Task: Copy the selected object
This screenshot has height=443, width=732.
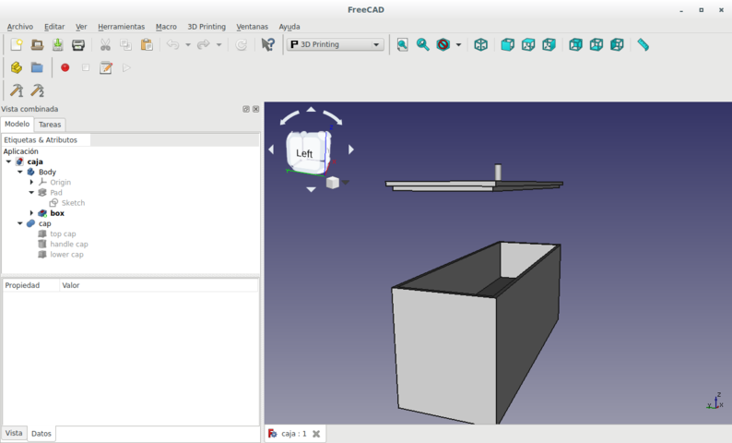Action: [x=125, y=45]
